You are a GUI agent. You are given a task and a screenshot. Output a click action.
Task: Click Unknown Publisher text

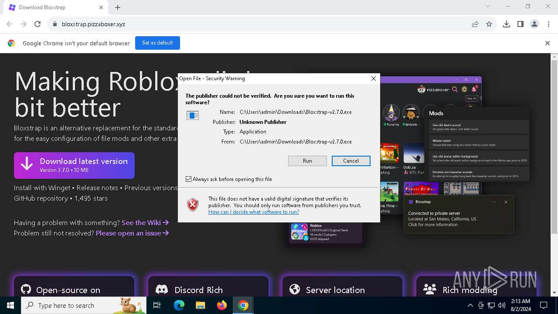click(x=263, y=122)
